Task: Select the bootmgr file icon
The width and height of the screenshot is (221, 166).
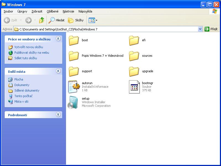Action: [x=134, y=87]
